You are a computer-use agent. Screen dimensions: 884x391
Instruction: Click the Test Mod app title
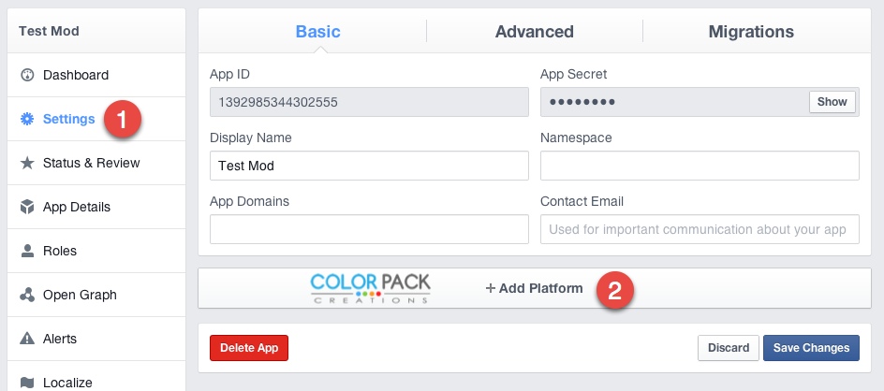pyautogui.click(x=49, y=31)
